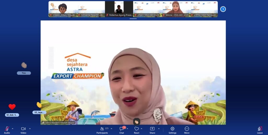Click the signal bars icon beside Zahra's name
This screenshot has height=135, width=268.
pos(43,123)
